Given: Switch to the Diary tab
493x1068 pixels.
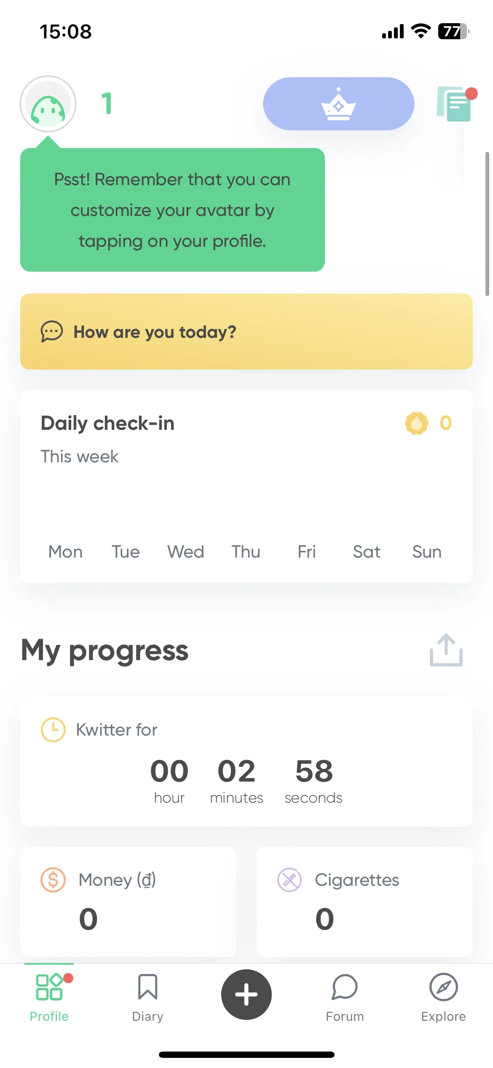Looking at the screenshot, I should tap(147, 998).
